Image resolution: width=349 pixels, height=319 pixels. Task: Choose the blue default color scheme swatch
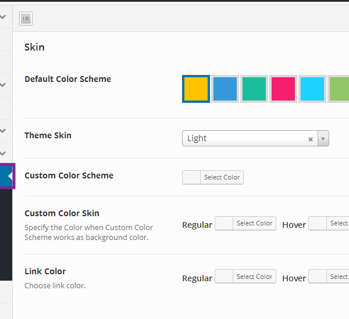click(x=225, y=89)
